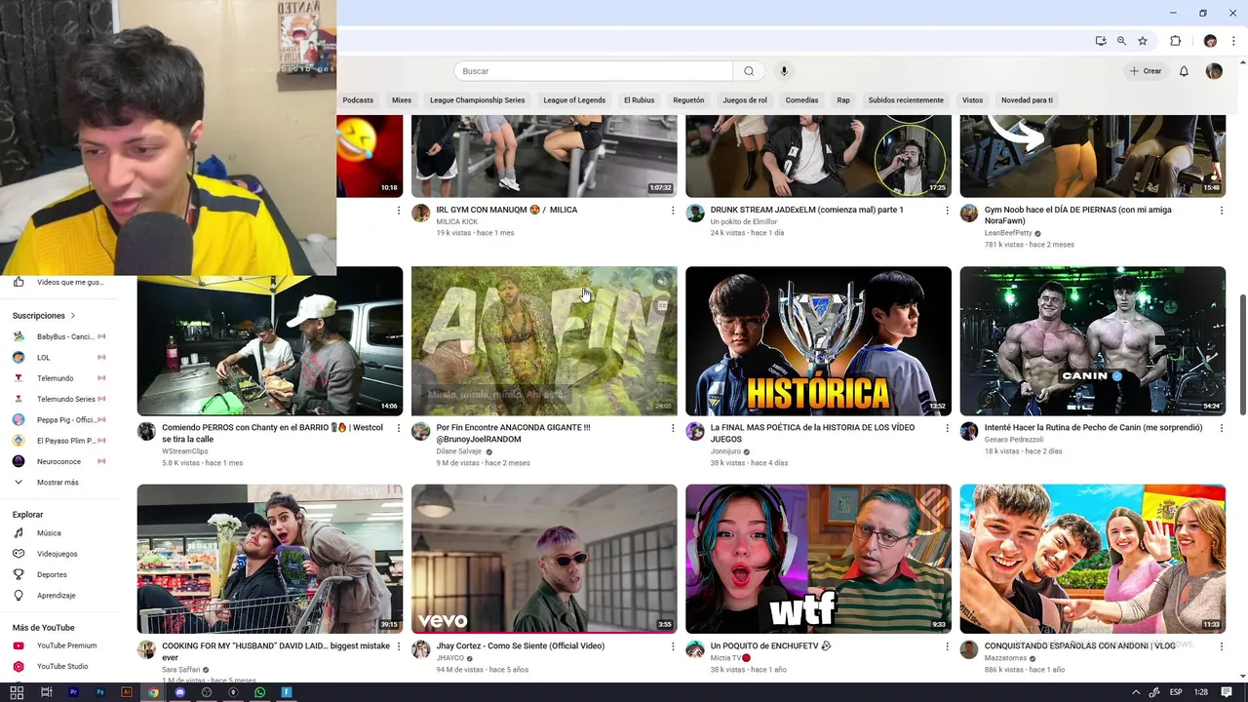Open options menu for Gym Noob video
This screenshot has width=1248, height=702.
point(1221,210)
